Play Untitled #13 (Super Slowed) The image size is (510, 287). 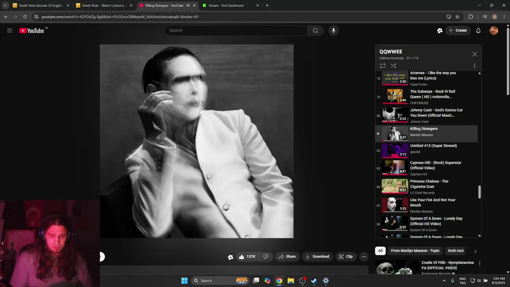tap(426, 150)
